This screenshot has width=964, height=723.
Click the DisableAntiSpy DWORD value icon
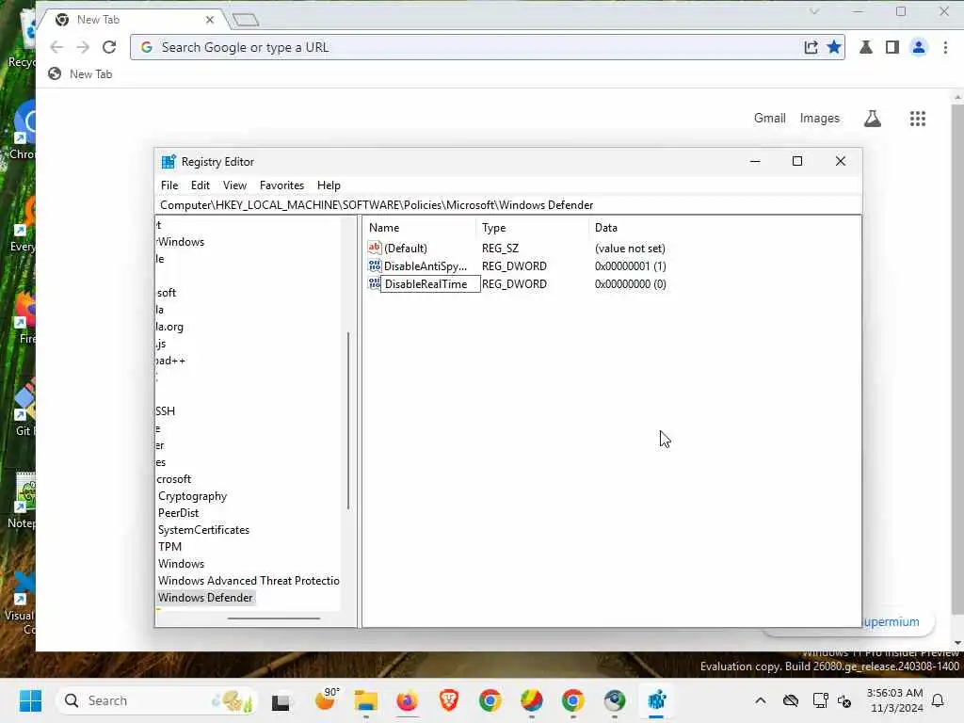(x=375, y=265)
